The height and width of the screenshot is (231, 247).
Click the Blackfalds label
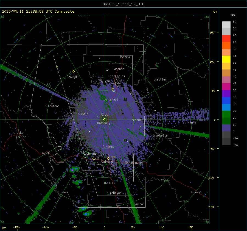117,76
